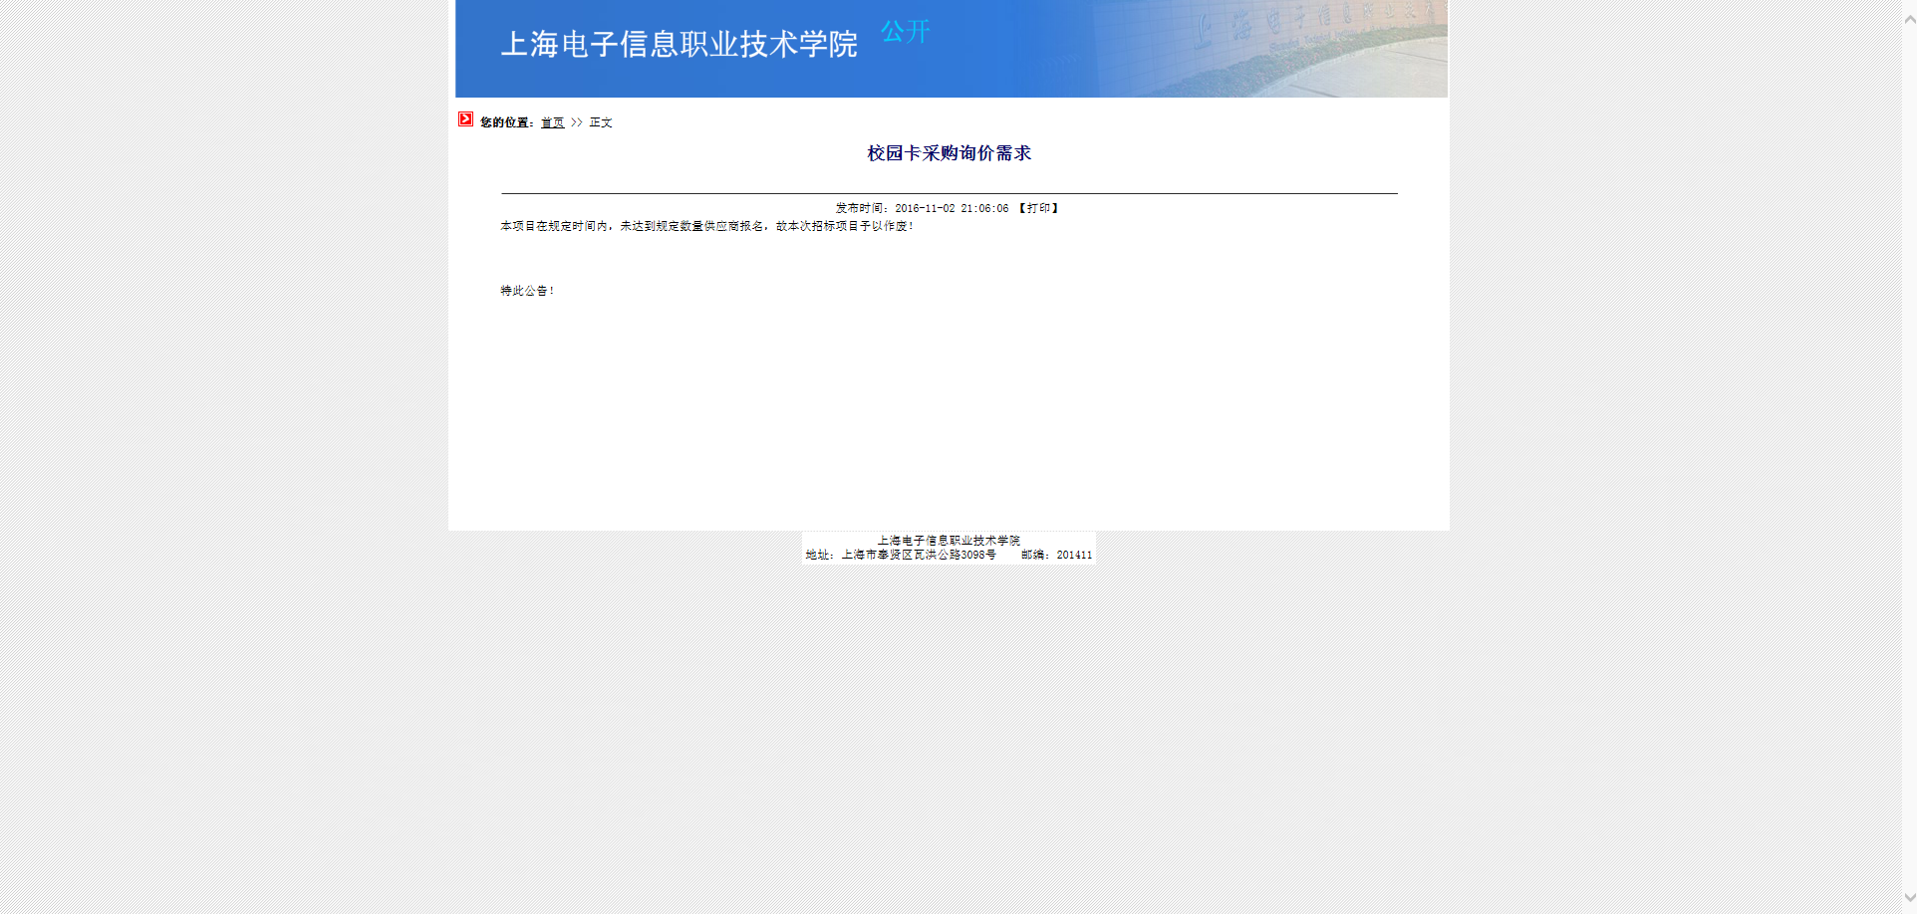Click the 校园卡采购询价需求 article heading
Screen dimensions: 1917x914
949,153
